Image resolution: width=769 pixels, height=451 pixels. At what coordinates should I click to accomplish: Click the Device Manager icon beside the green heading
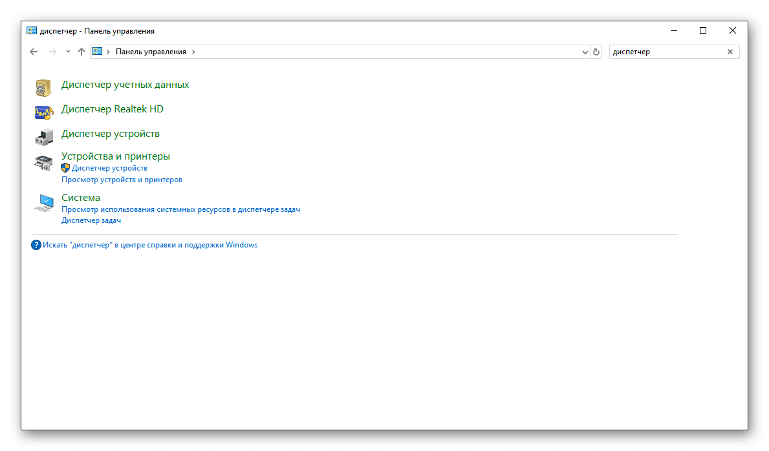(43, 136)
